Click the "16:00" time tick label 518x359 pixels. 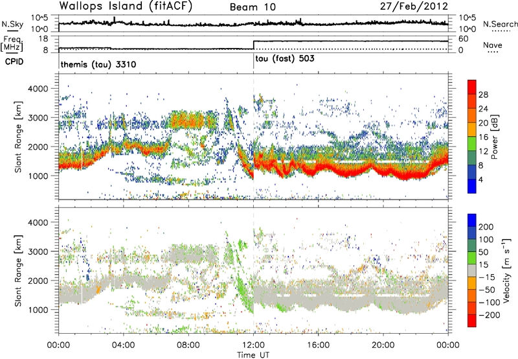(318, 345)
